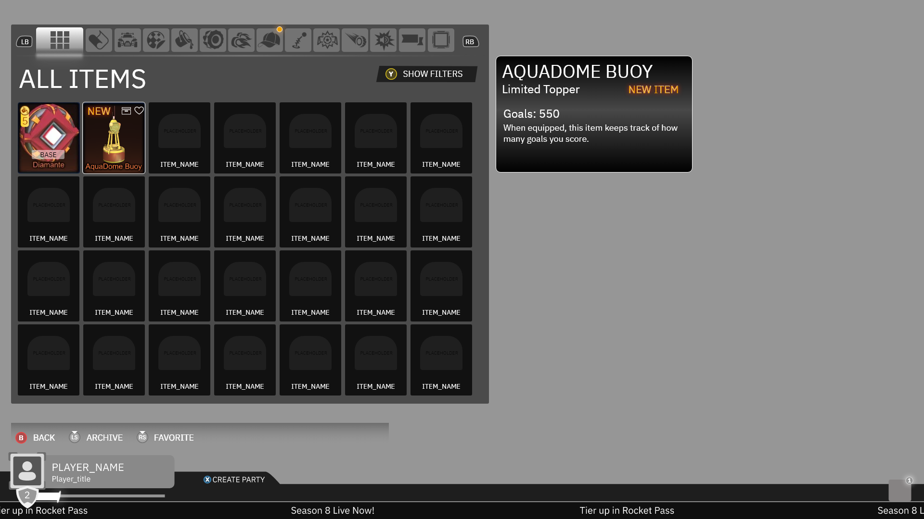
Task: Open the Car Bodies category tab
Action: click(127, 40)
